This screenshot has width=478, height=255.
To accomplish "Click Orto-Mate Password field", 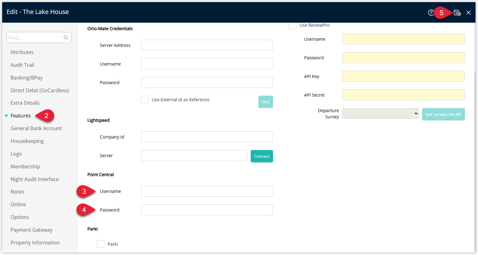I will pyautogui.click(x=207, y=83).
